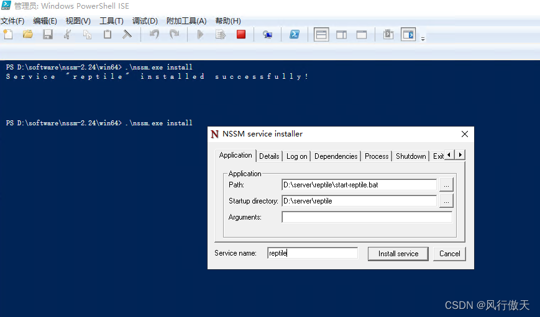Stop the running operation with red square

point(241,34)
